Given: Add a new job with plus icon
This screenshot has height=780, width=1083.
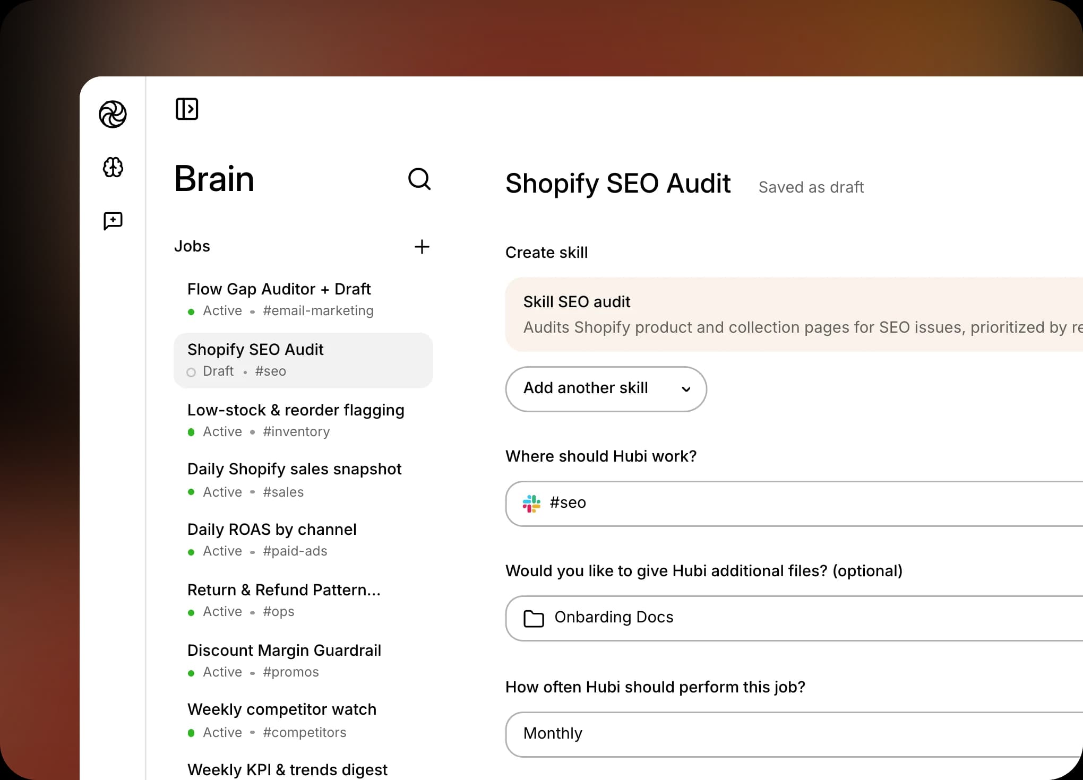Looking at the screenshot, I should (422, 247).
